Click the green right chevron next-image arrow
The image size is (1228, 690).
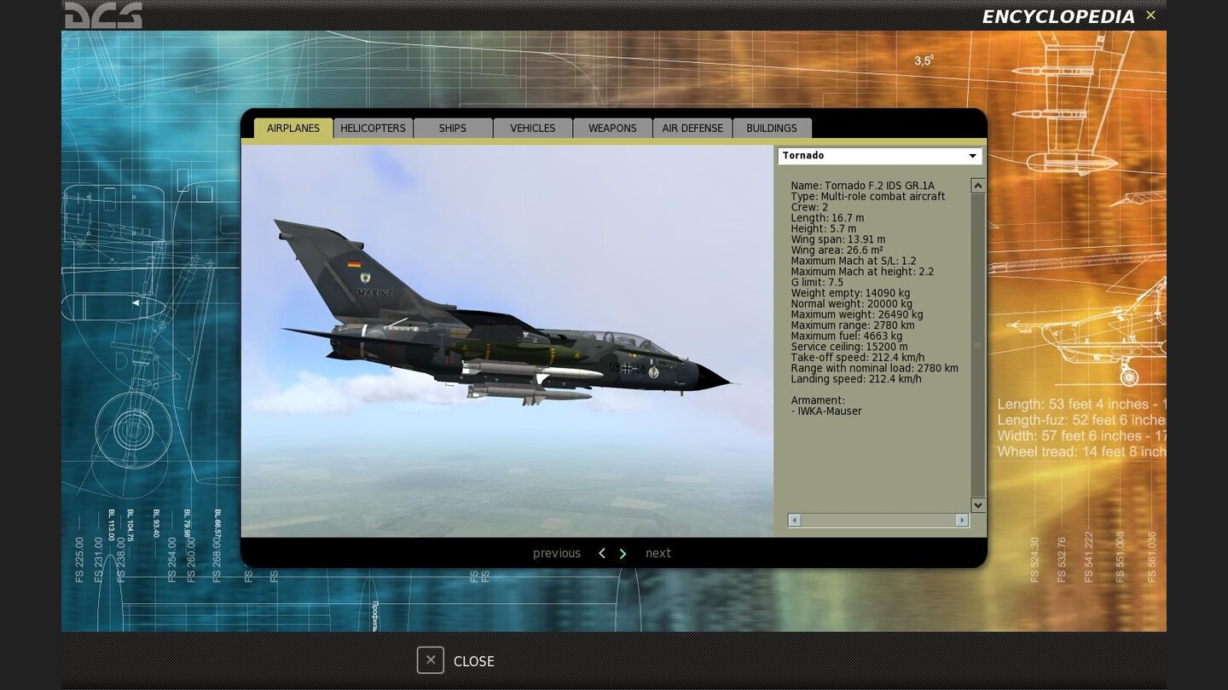click(x=623, y=554)
